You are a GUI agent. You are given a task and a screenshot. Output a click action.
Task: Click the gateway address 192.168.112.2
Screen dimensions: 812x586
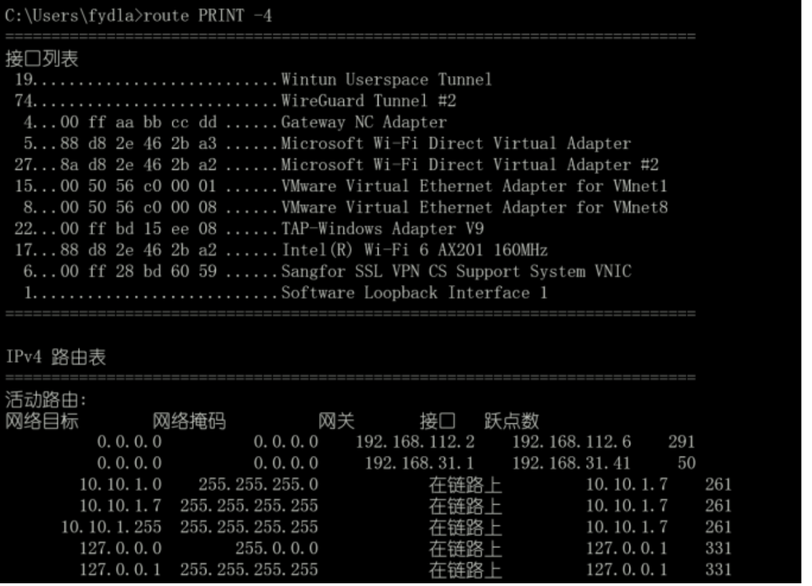415,443
